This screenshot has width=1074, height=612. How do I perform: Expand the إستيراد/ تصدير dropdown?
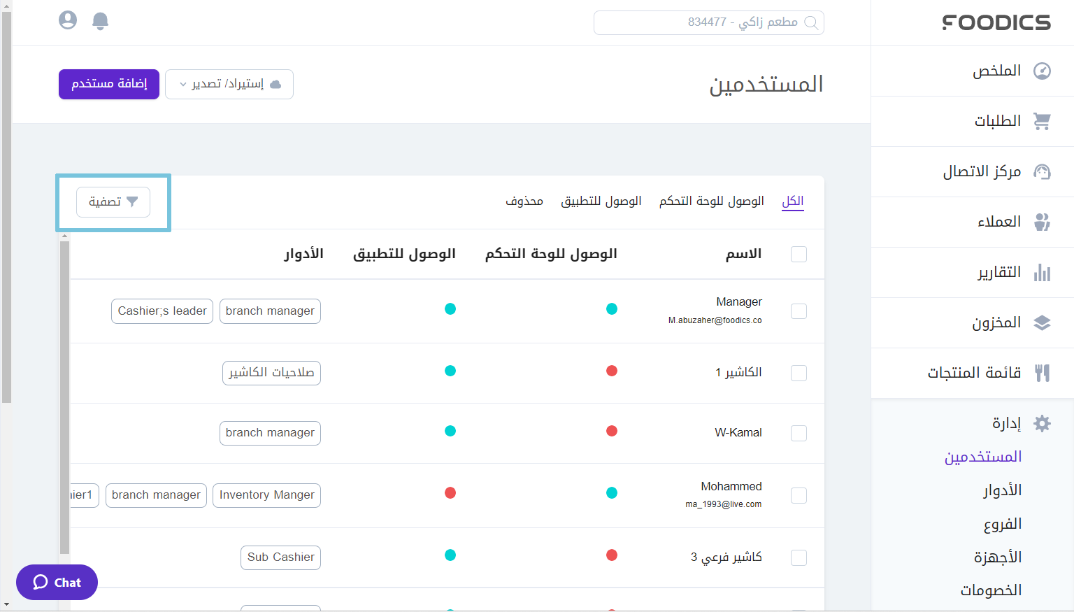click(x=229, y=84)
